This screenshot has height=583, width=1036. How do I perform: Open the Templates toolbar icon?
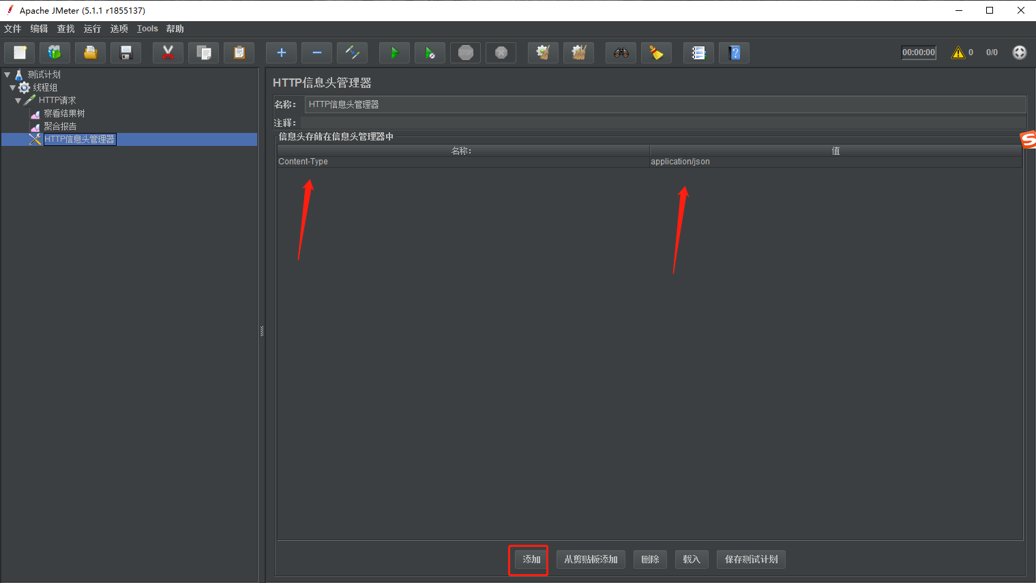coord(55,53)
